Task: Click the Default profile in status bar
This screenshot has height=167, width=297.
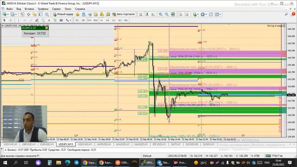Action: (x=147, y=156)
